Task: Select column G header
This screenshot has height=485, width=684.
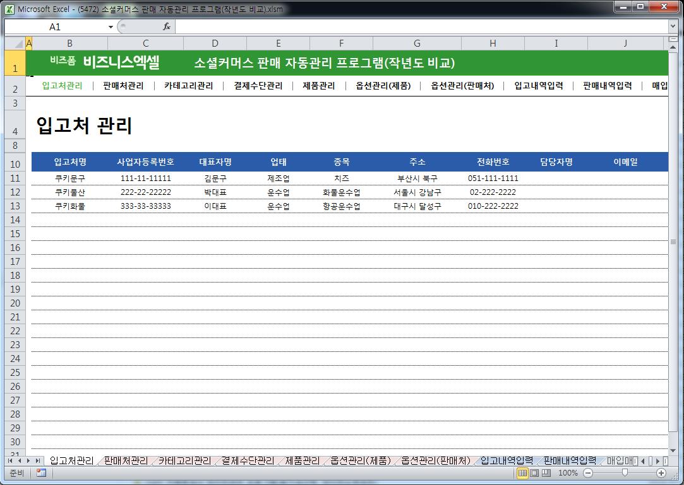Action: click(x=417, y=43)
